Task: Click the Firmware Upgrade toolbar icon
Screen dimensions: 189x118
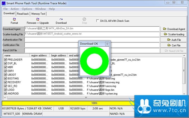Action: 38,21
